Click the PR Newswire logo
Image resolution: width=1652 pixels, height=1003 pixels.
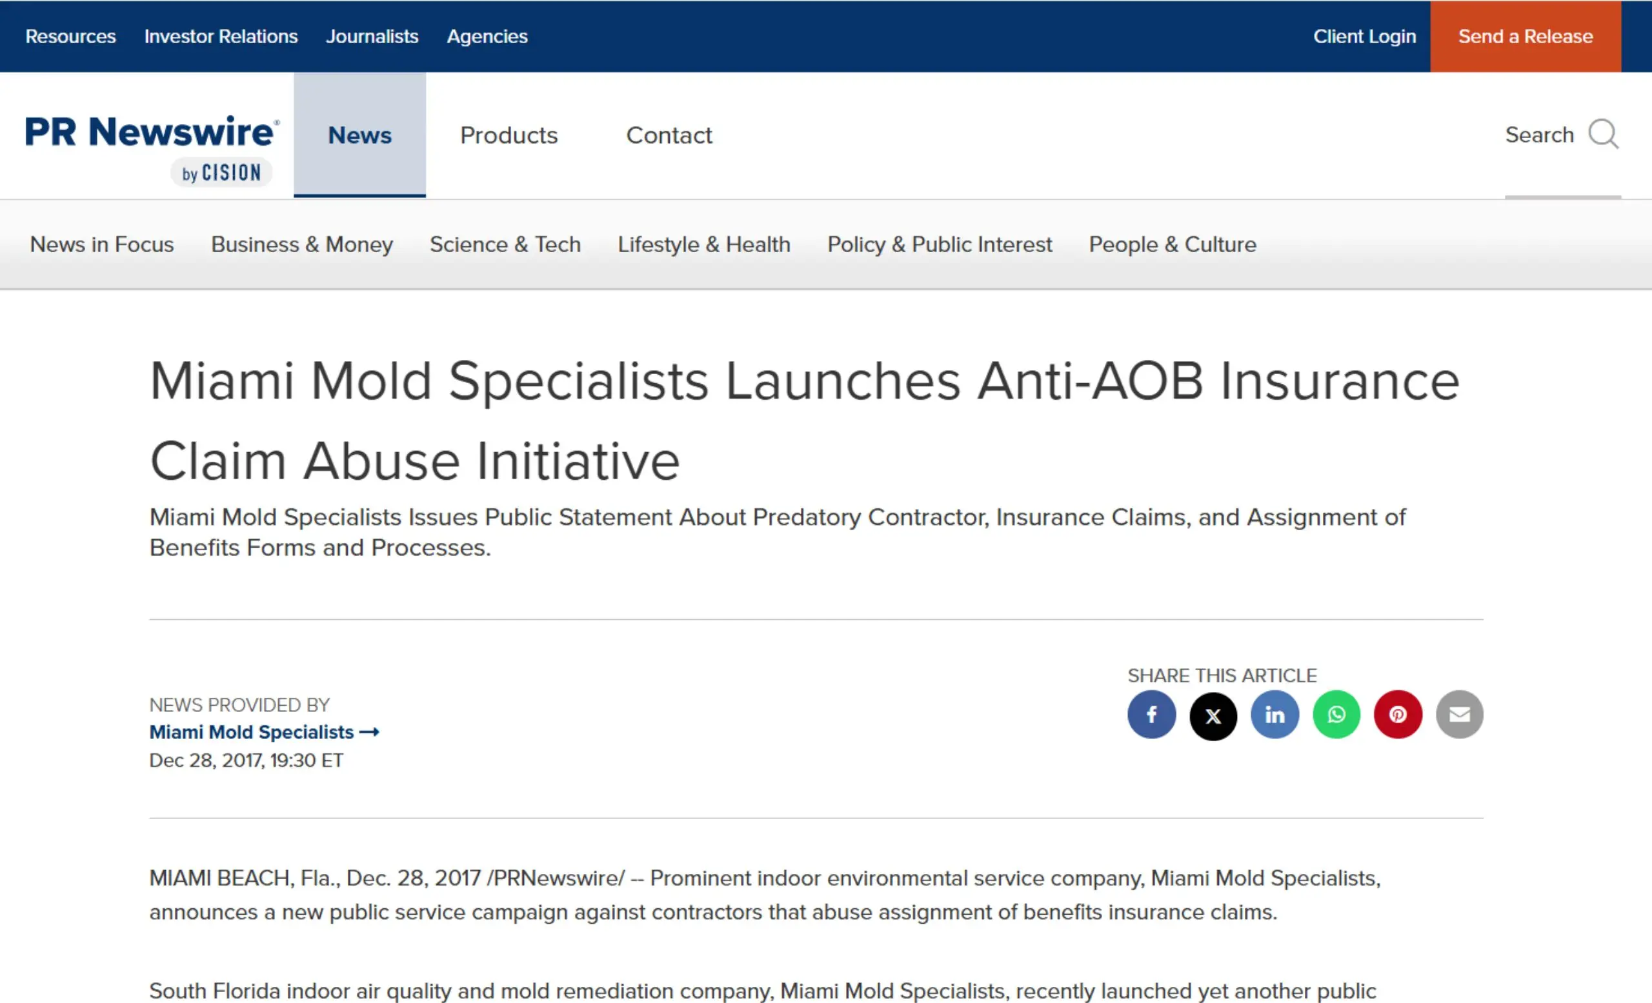tap(152, 132)
